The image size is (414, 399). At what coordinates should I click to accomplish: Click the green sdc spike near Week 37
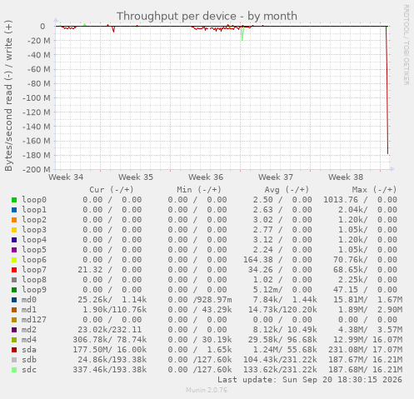(242, 33)
